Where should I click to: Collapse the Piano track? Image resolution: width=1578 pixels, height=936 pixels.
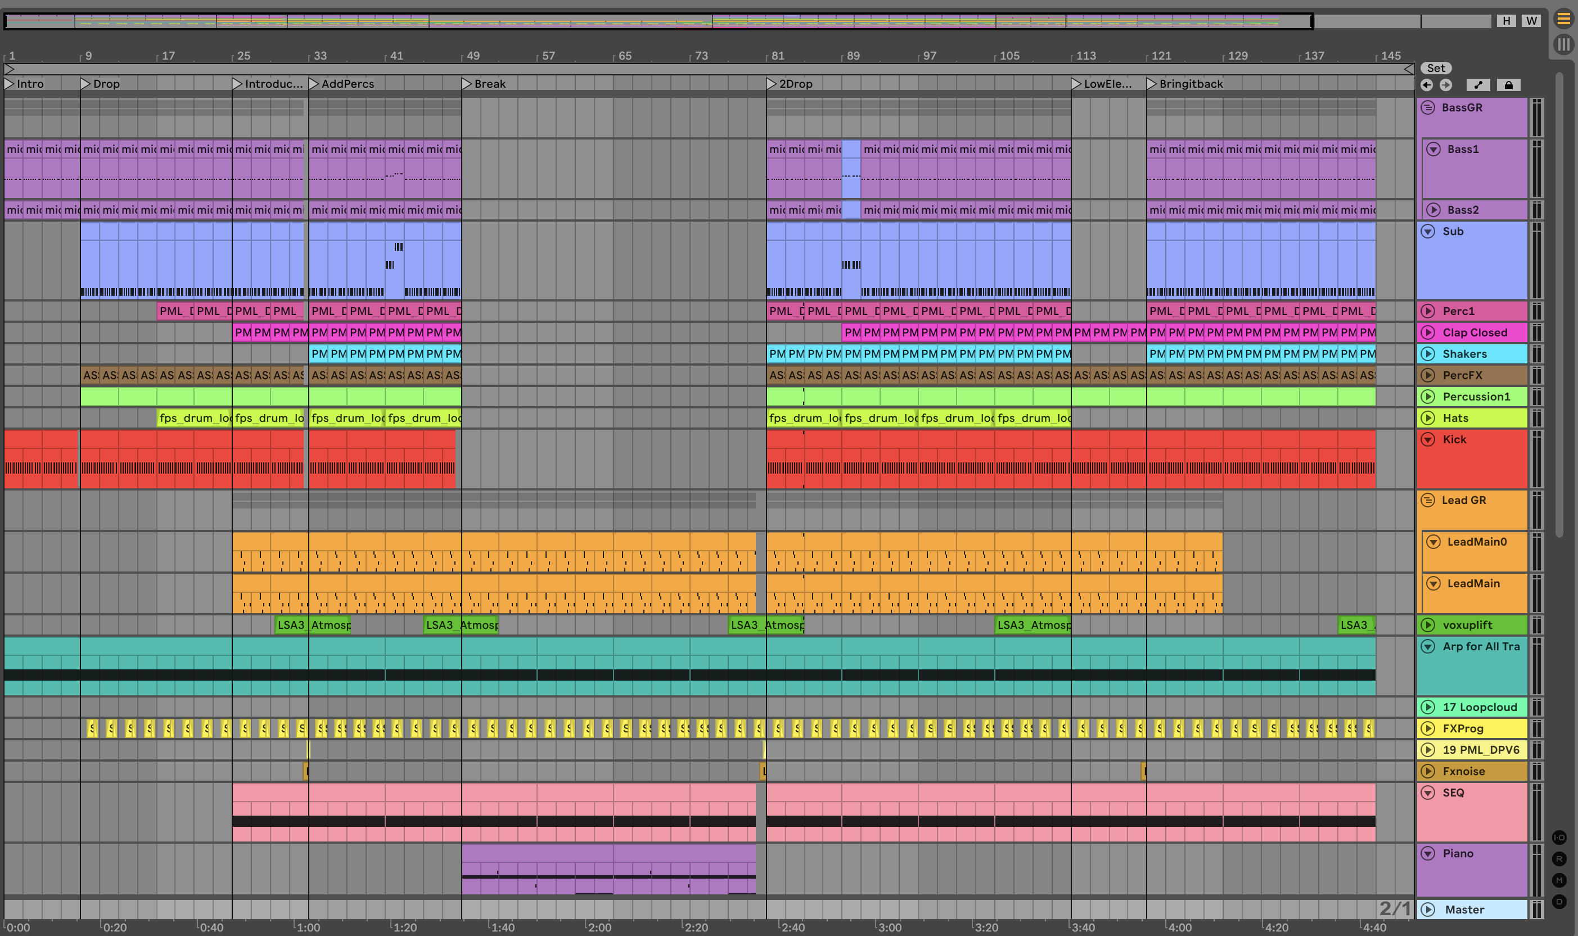[1428, 853]
